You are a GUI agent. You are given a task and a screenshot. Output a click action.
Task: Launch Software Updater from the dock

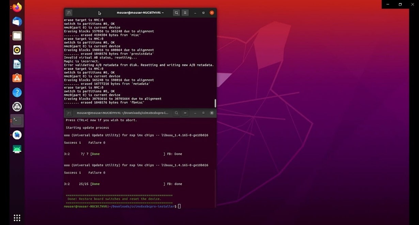point(17,107)
